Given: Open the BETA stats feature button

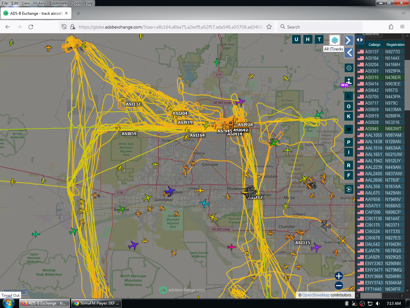Looking at the screenshot, I should pos(349,81).
